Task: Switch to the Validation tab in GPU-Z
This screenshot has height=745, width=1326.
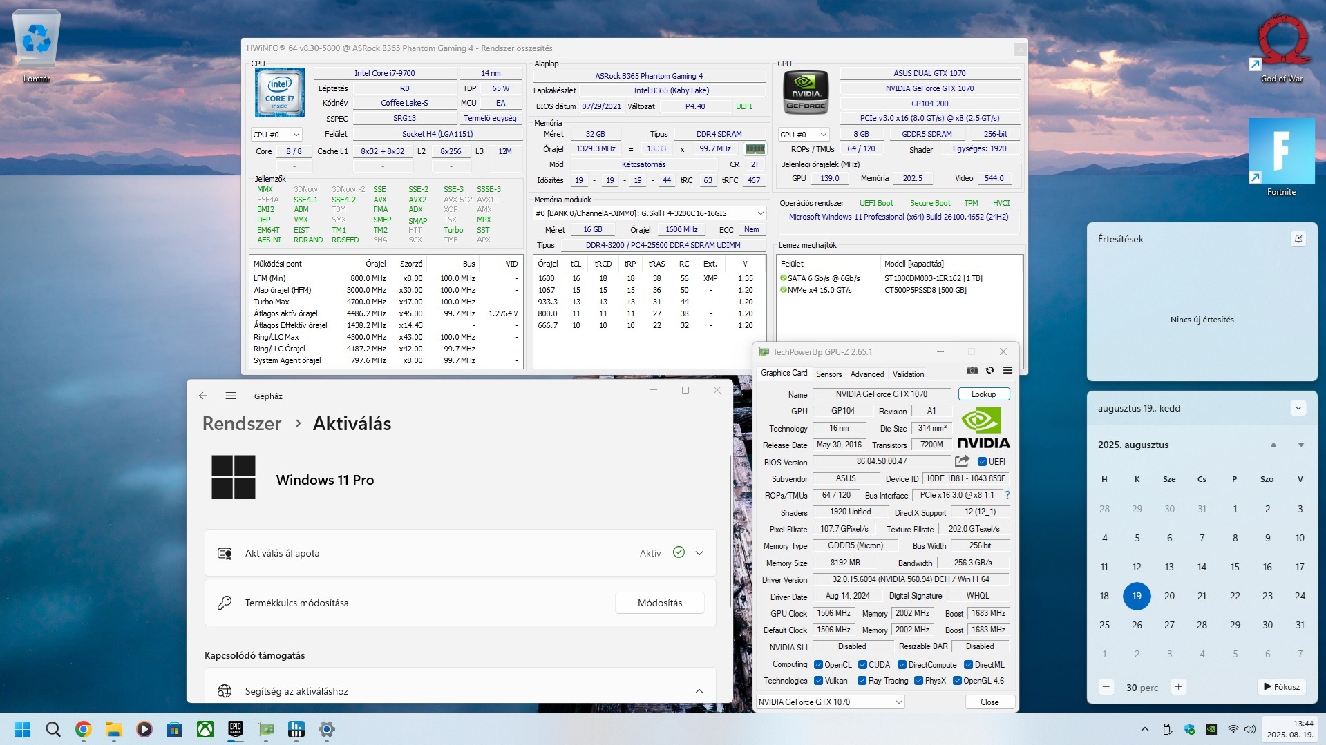Action: [908, 374]
